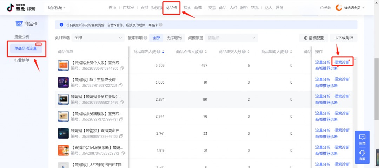Viewport: 379px width, 168px height.
Task: Click thumbnail of 新手主播成长课 product
Action: tap(63, 83)
